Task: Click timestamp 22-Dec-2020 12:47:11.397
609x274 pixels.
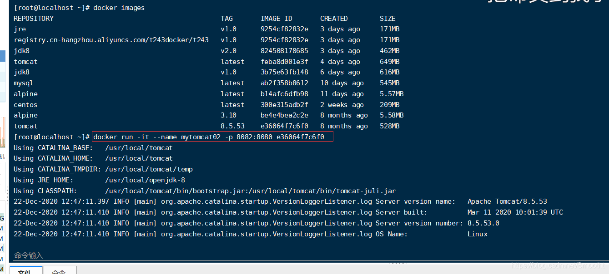Action: pos(61,201)
